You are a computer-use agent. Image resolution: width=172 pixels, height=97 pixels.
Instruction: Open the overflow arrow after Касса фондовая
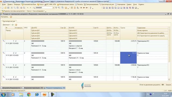(x=46, y=12)
